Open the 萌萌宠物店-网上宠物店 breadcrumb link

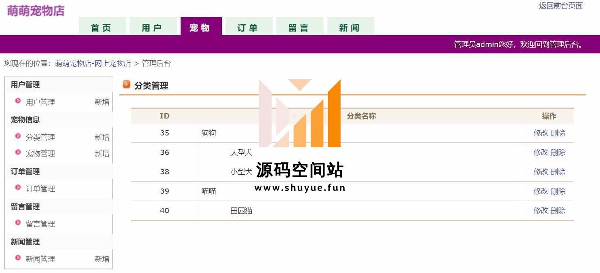click(x=93, y=63)
